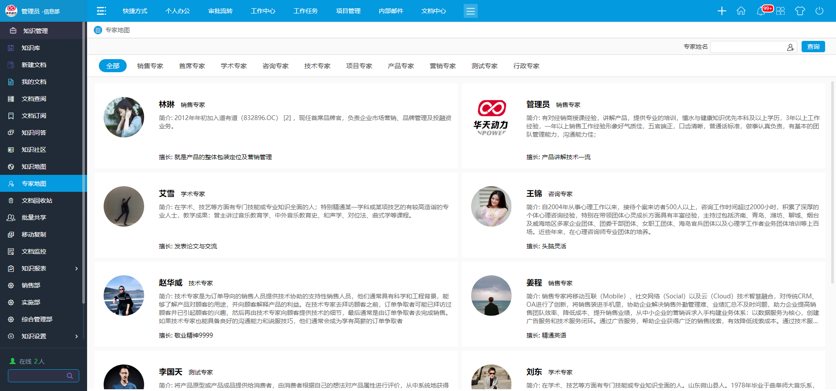Click the plus icon in top bar
Screen dimensions: 836x391
721,11
